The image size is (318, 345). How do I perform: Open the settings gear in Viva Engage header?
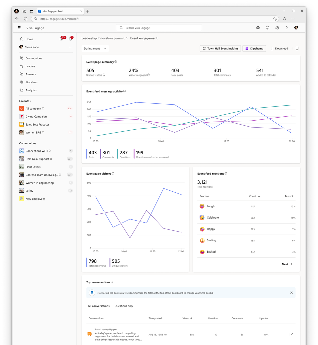click(x=277, y=28)
